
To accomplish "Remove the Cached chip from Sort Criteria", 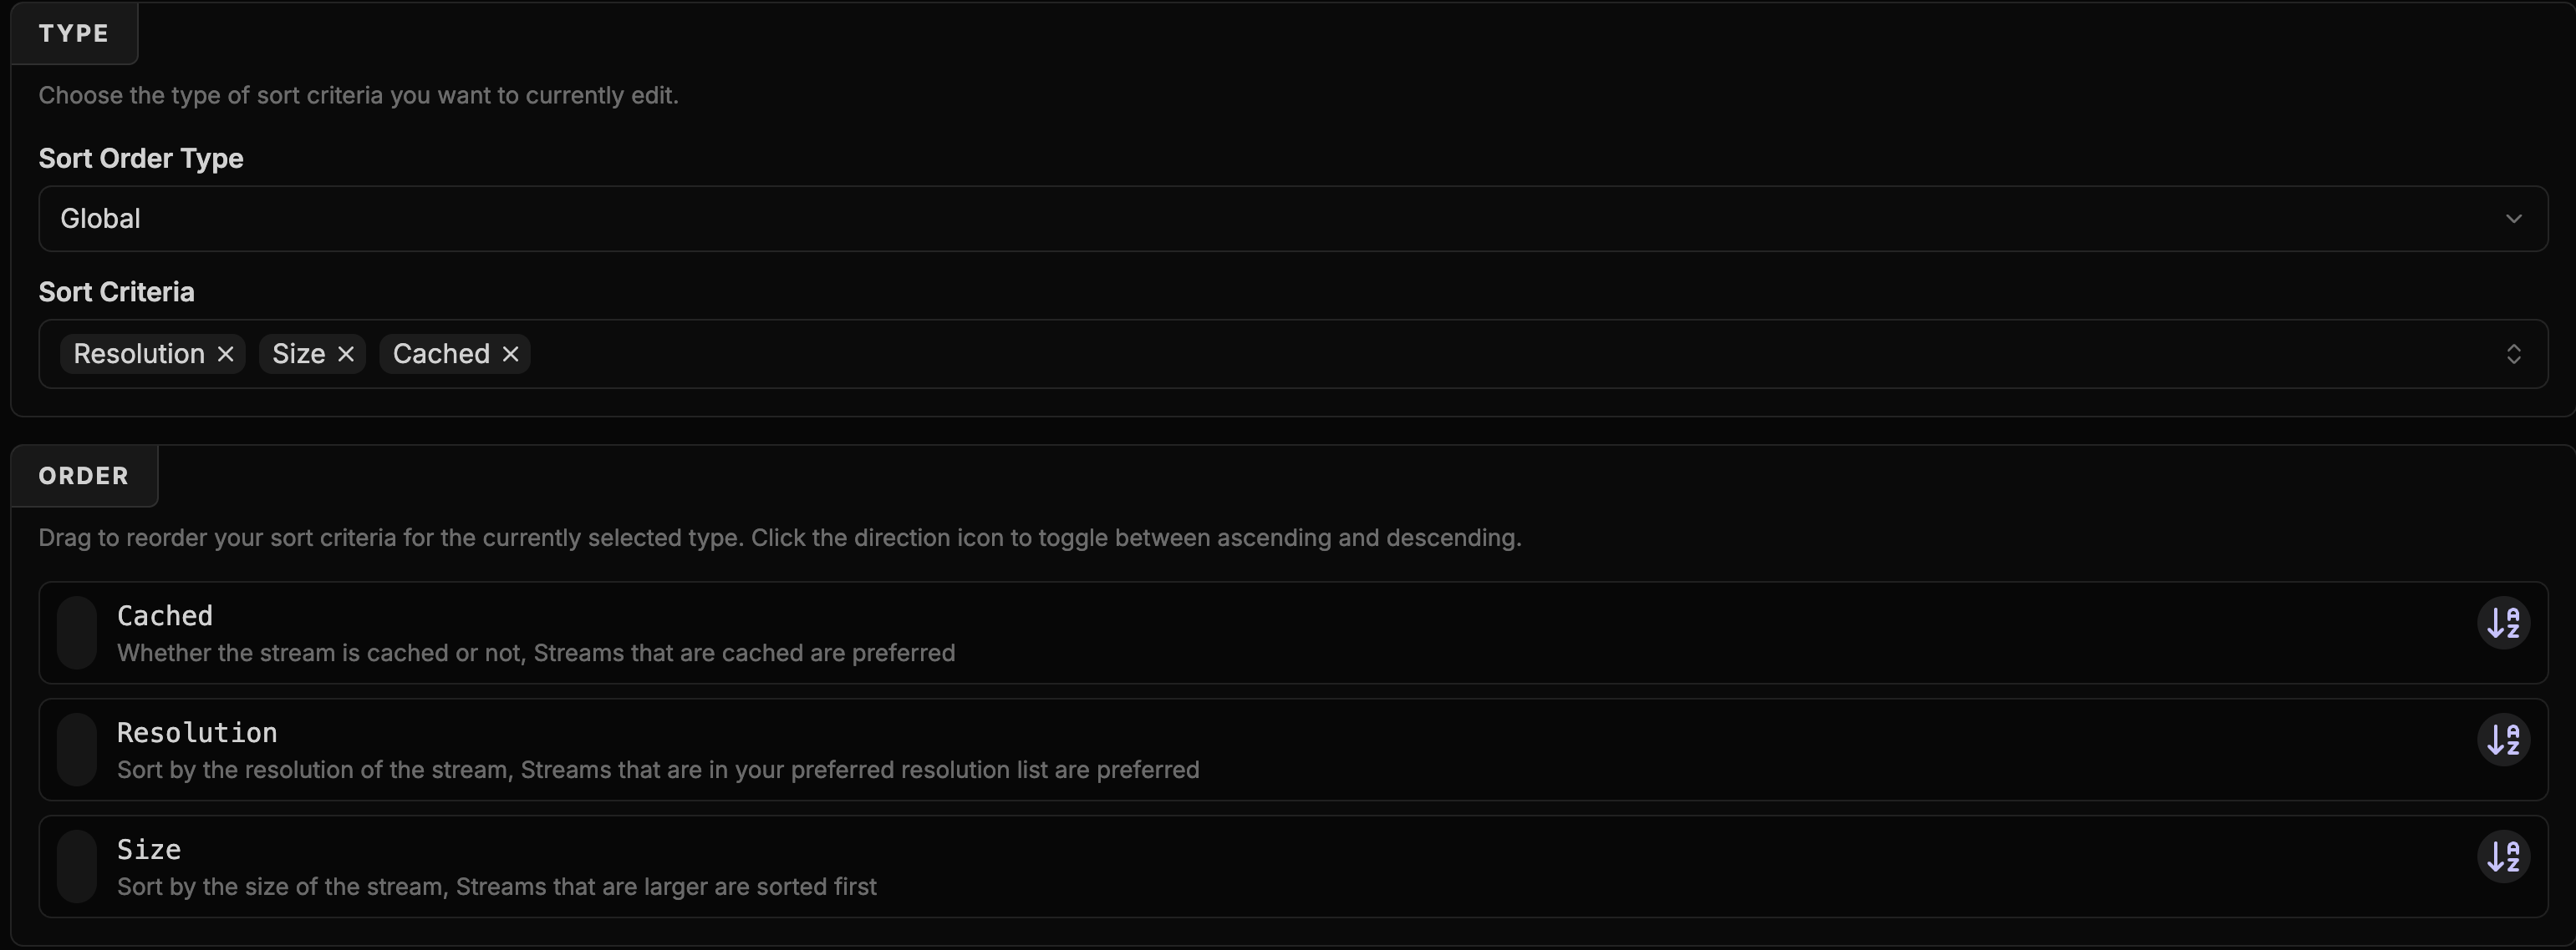I will [x=511, y=355].
